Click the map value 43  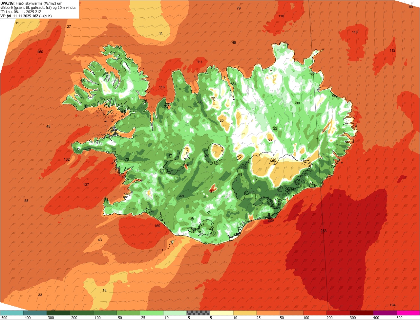pos(100,240)
